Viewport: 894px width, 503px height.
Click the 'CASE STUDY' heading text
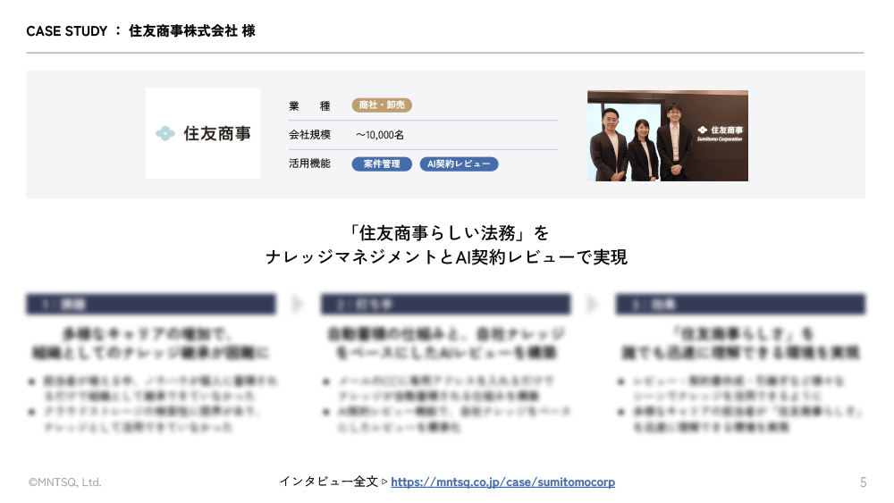(x=67, y=31)
